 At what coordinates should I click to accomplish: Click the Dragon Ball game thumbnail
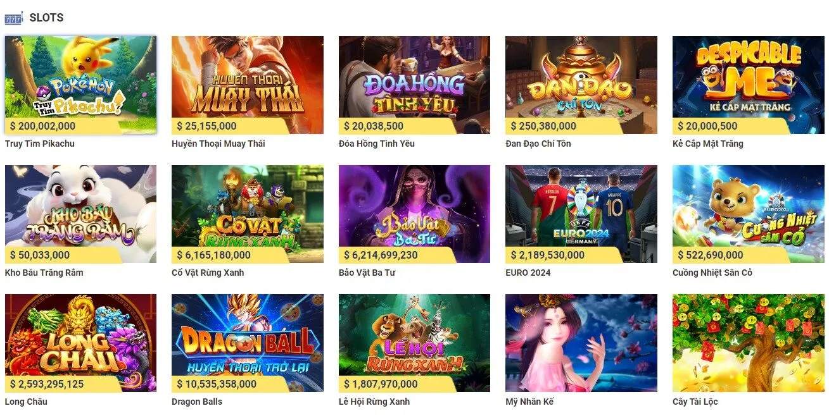click(x=247, y=338)
